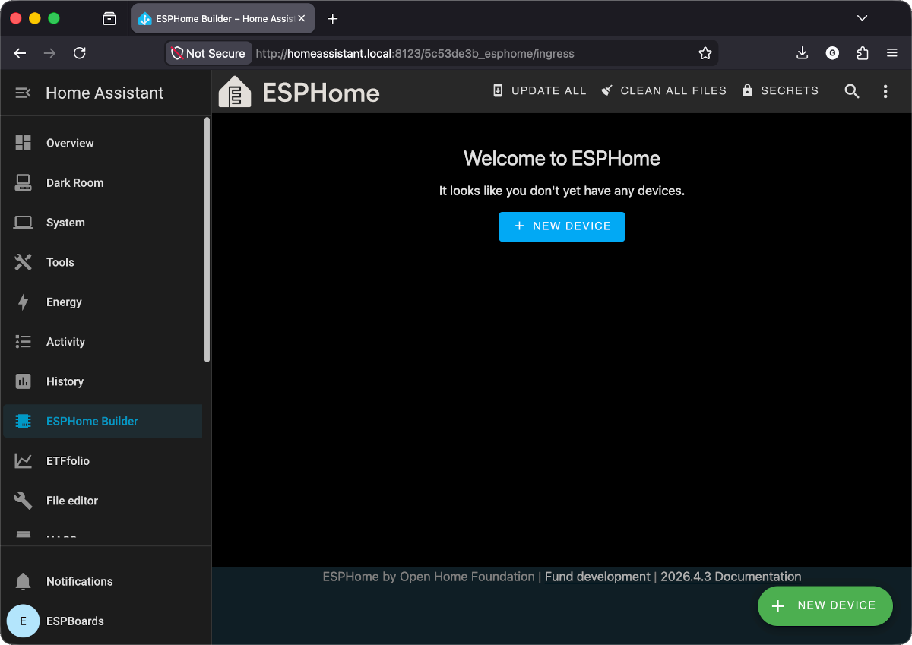
Task: Open the browser downloads icon
Action: (802, 53)
